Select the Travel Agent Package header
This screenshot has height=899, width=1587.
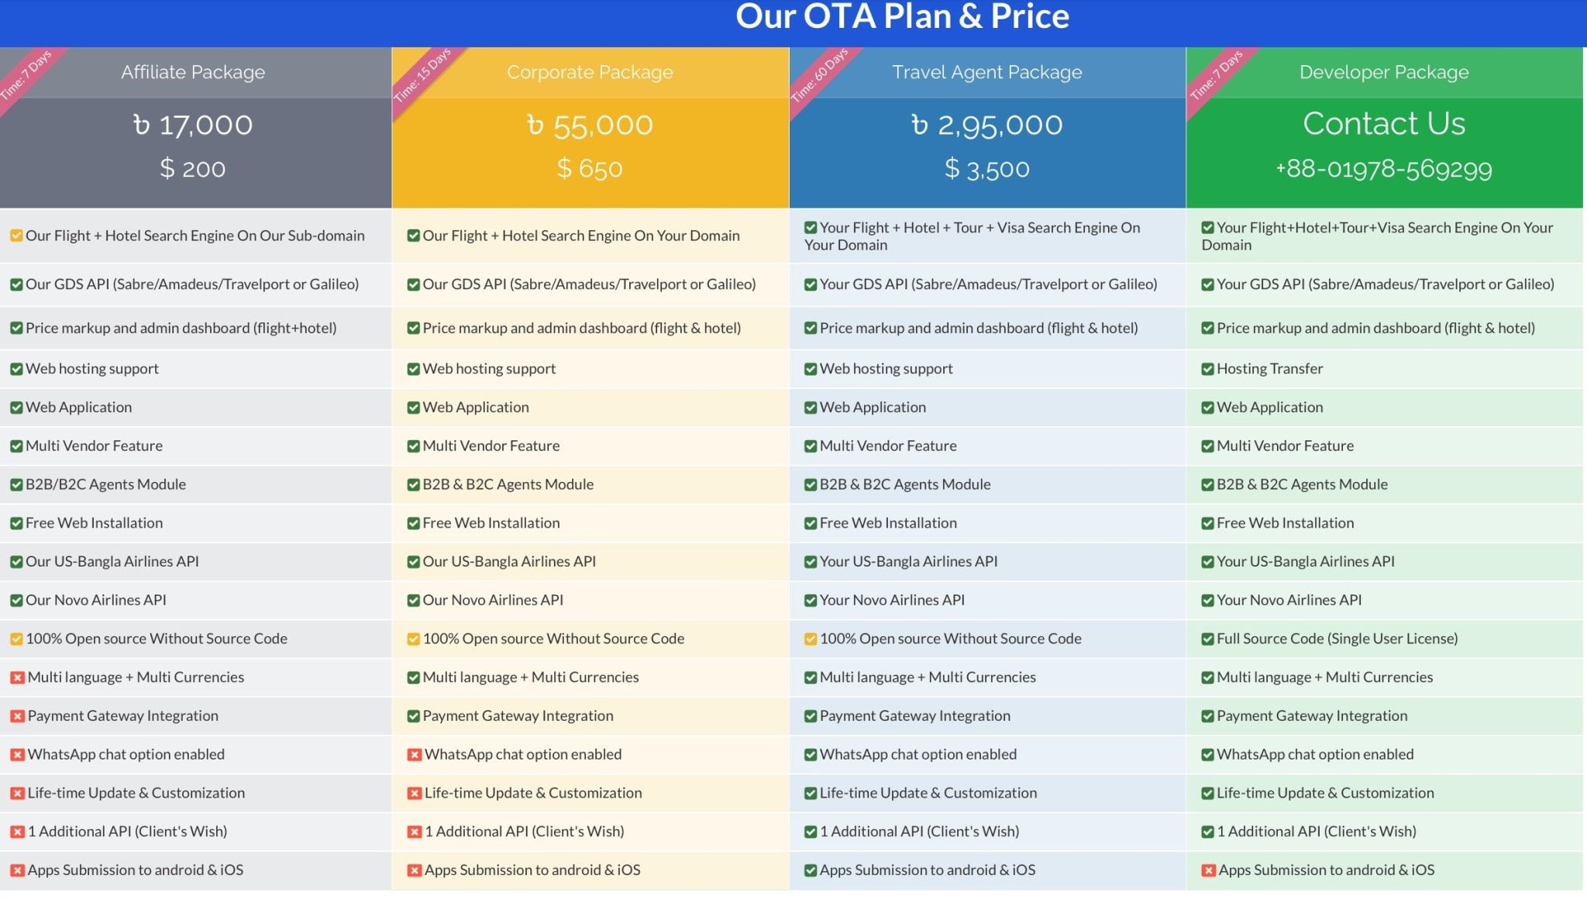tap(986, 72)
